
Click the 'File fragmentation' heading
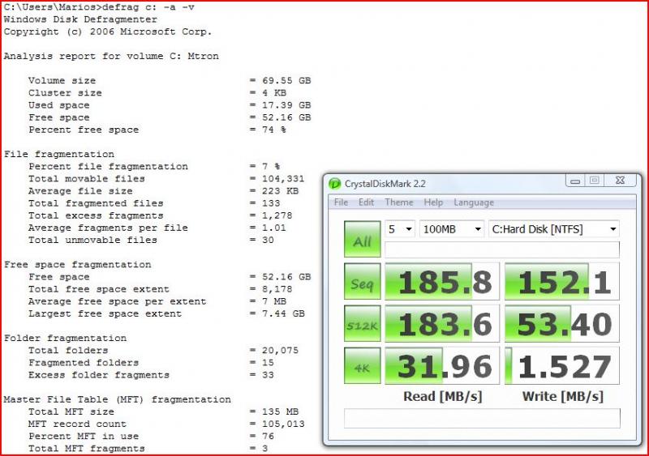pos(58,154)
